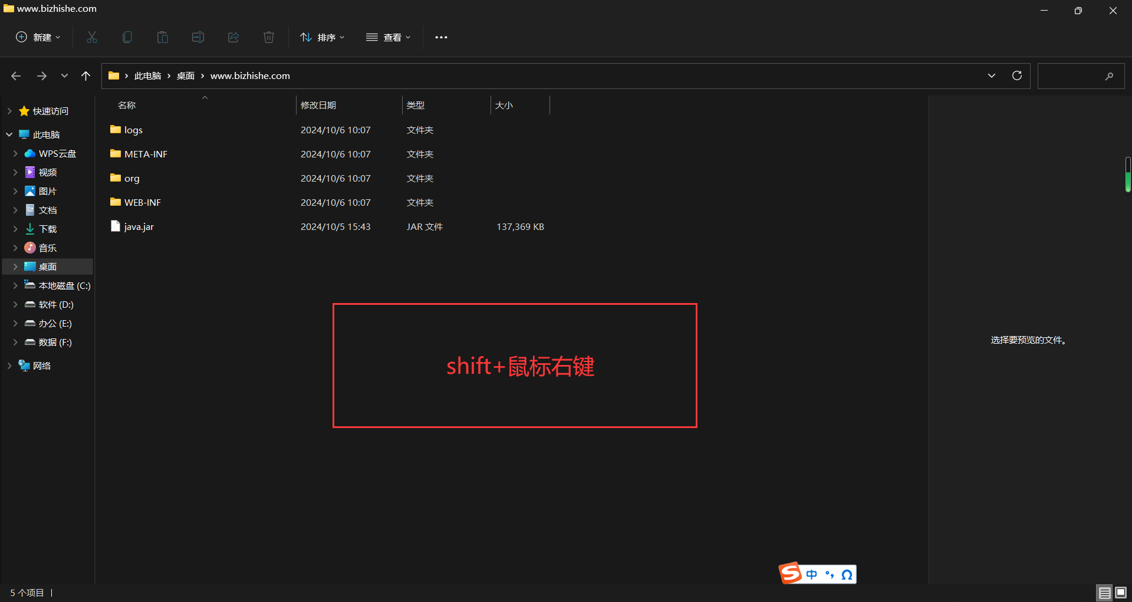Viewport: 1132px width, 602px height.
Task: Go up one folder level
Action: coord(86,75)
